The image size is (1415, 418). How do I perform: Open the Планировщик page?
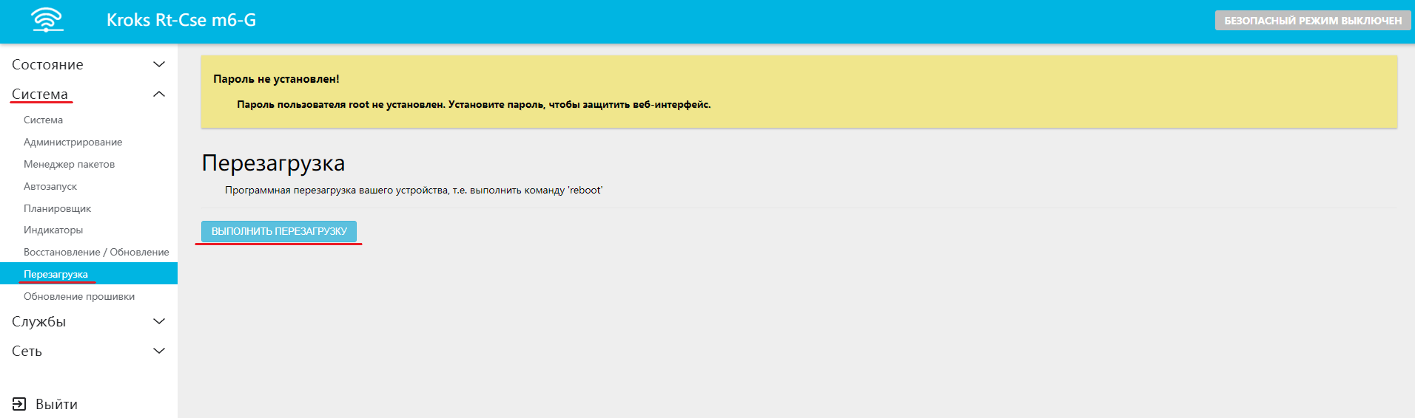coord(57,208)
